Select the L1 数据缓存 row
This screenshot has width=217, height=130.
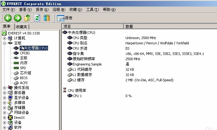[x=139, y=74]
